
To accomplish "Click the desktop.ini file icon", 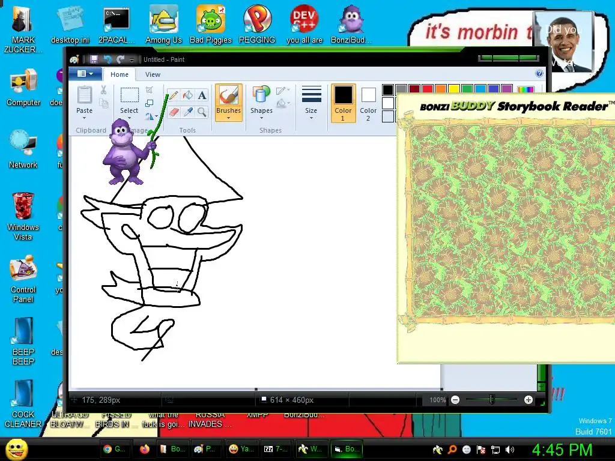I will 70,20.
